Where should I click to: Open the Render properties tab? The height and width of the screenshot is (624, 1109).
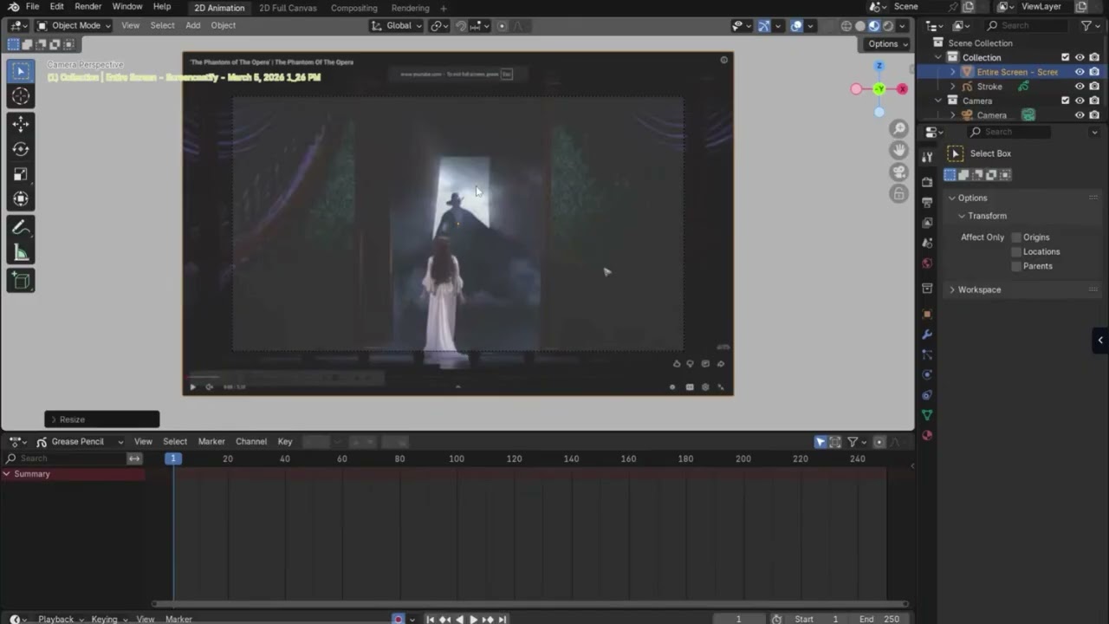coord(927,182)
